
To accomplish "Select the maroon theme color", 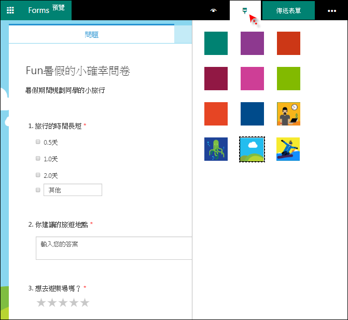I will [216, 78].
